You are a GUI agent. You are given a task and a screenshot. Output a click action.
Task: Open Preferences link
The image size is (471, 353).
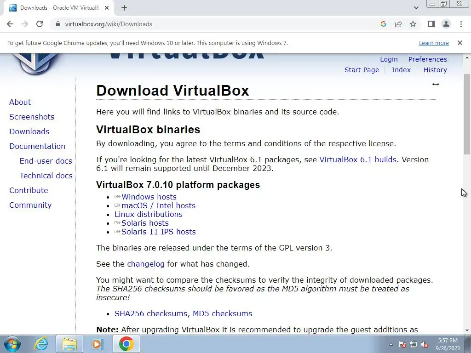(427, 59)
